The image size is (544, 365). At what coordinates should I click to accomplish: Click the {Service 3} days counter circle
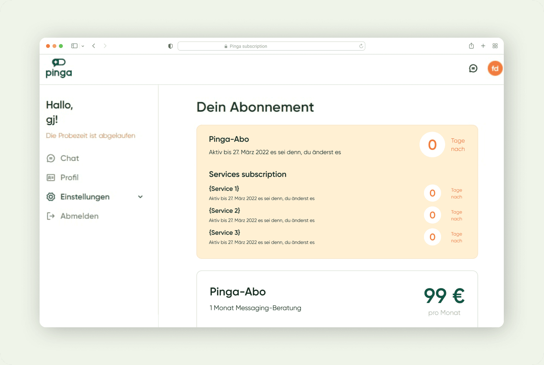(x=433, y=237)
